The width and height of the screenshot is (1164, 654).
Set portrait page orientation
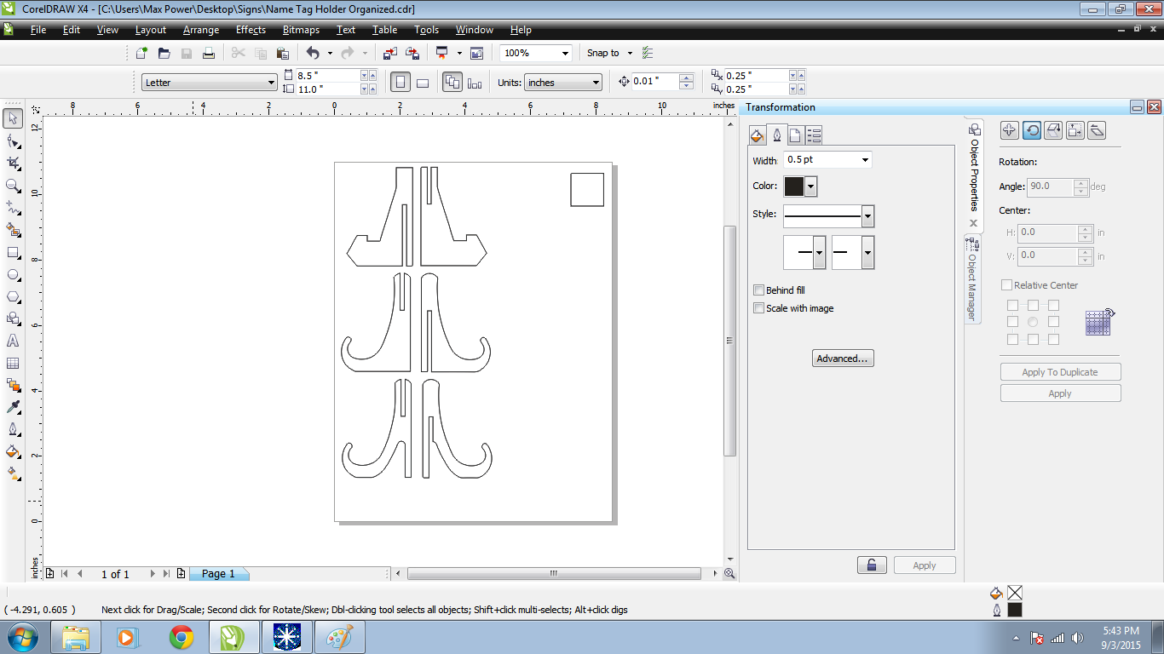click(400, 83)
